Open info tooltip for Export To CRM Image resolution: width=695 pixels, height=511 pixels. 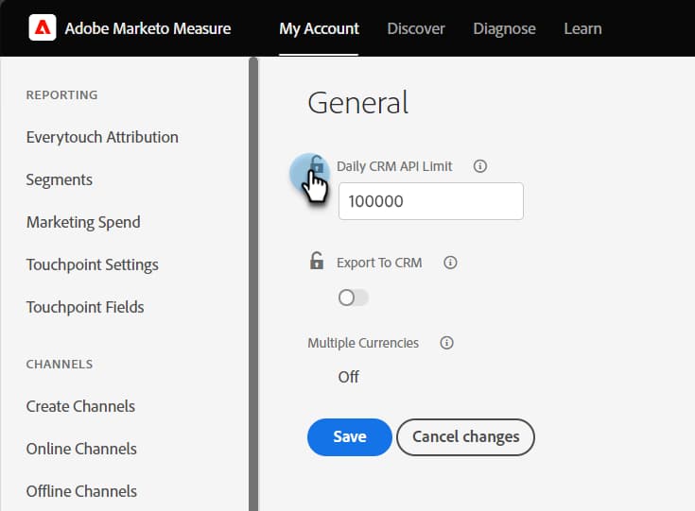[x=450, y=263]
